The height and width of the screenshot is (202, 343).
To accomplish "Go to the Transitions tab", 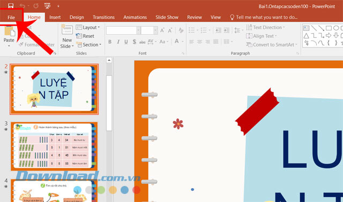I will click(x=103, y=17).
